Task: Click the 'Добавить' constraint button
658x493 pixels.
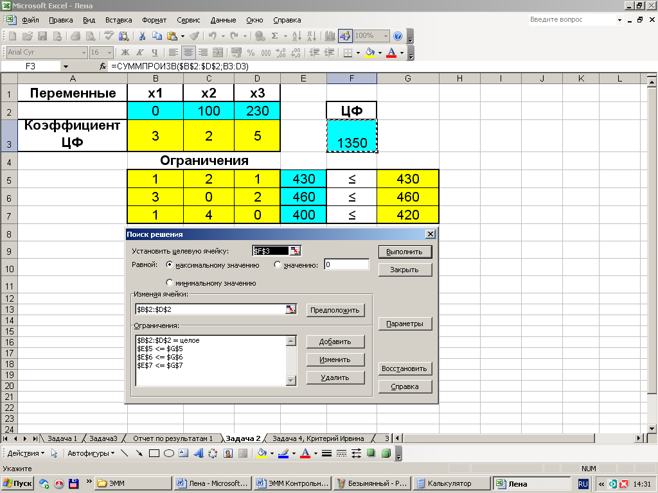Action: 335,342
